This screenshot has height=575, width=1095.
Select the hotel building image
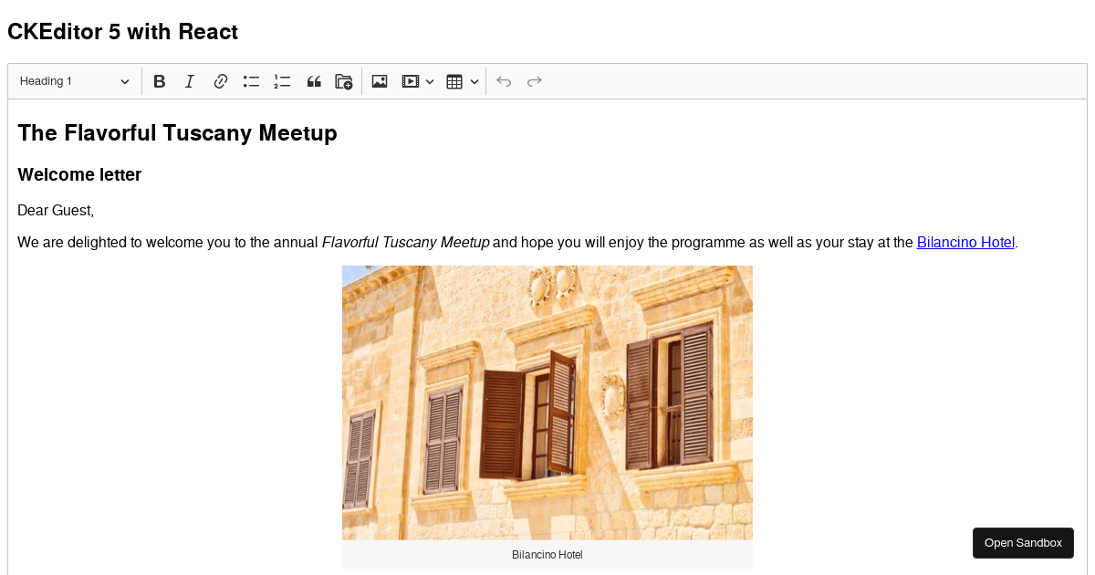(x=547, y=402)
